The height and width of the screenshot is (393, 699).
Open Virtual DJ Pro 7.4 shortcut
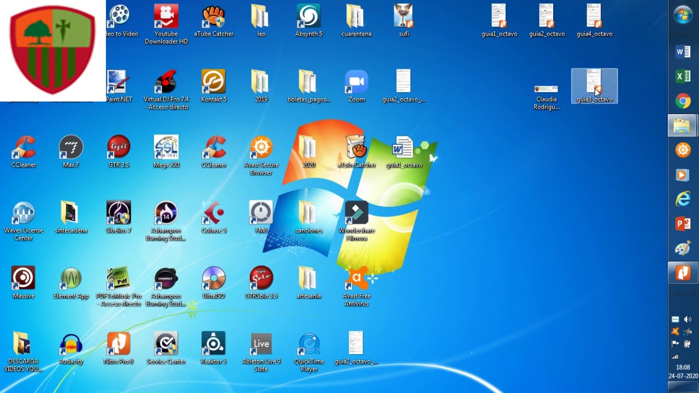[x=166, y=90]
